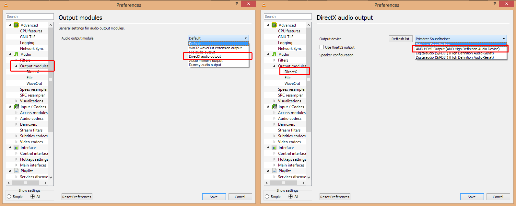The height and width of the screenshot is (206, 516).
Task: Click Cancel button in left window
Action: tap(240, 197)
